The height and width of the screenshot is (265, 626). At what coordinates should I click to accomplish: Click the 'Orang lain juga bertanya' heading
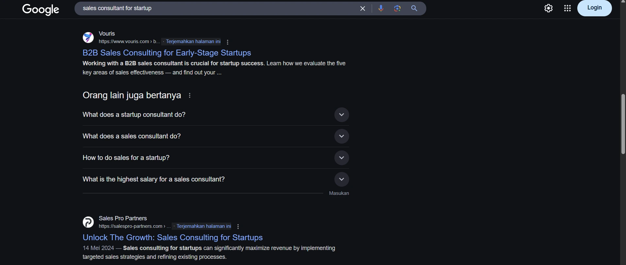pyautogui.click(x=132, y=95)
